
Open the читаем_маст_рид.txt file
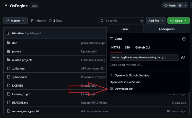(x=26, y=111)
